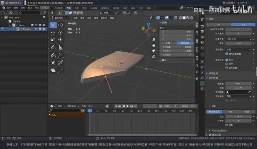The height and width of the screenshot is (149, 257).
Task: Set curve shape to 3D
Action: pos(243,24)
